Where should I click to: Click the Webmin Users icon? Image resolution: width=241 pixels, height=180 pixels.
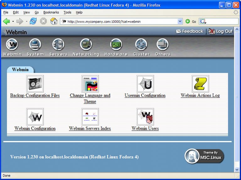(x=145, y=117)
